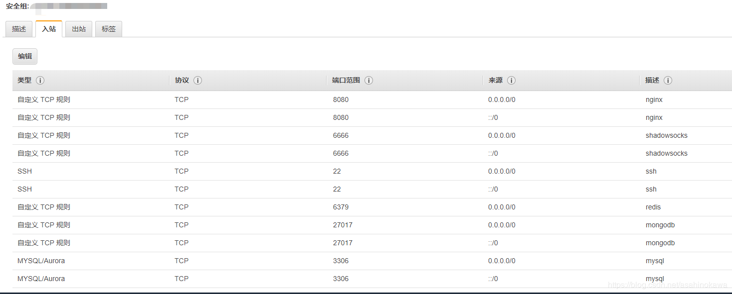Click the 描述 column header
Image resolution: width=732 pixels, height=294 pixels.
point(652,81)
